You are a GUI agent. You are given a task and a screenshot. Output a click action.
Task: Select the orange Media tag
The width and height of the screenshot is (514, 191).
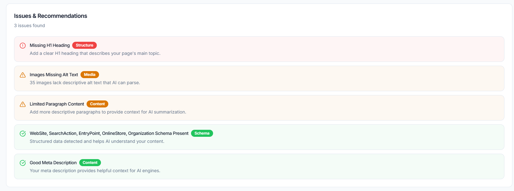90,75
